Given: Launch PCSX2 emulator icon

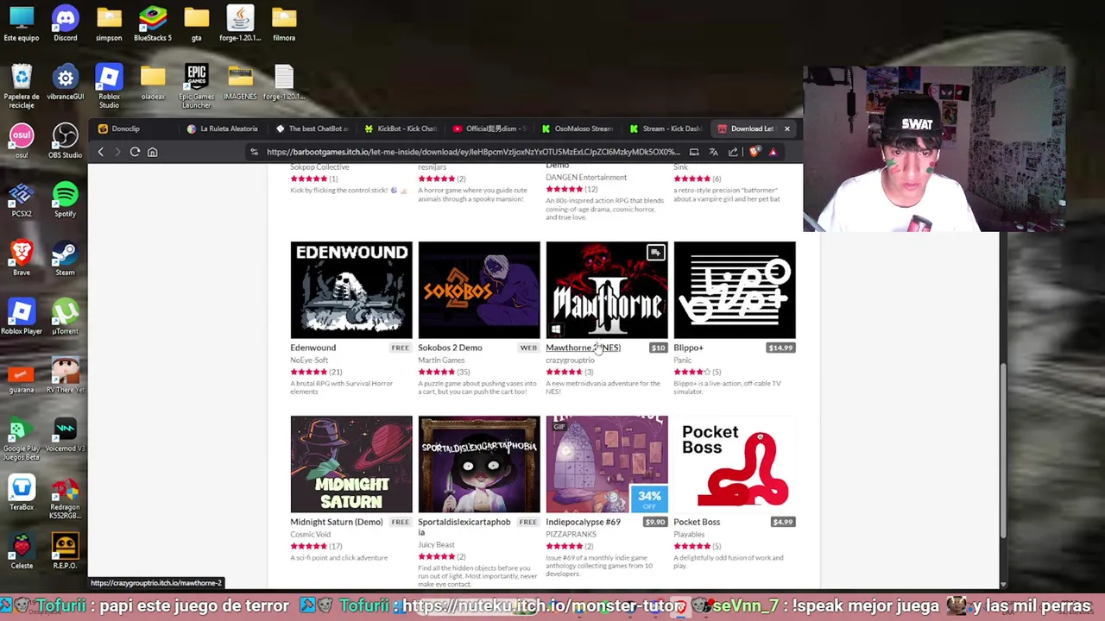Looking at the screenshot, I should (22, 199).
